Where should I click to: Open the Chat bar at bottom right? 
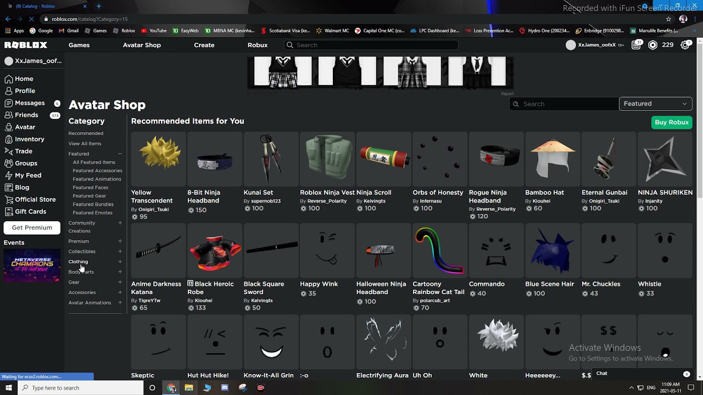(643, 374)
